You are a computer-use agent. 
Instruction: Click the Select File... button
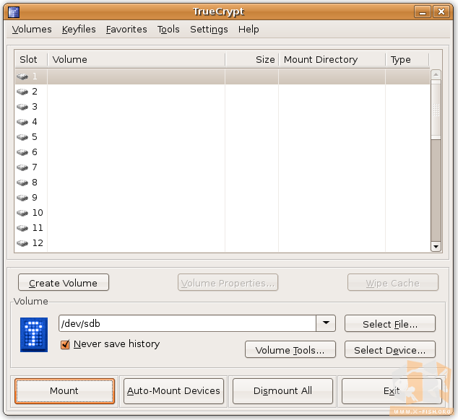tap(390, 324)
